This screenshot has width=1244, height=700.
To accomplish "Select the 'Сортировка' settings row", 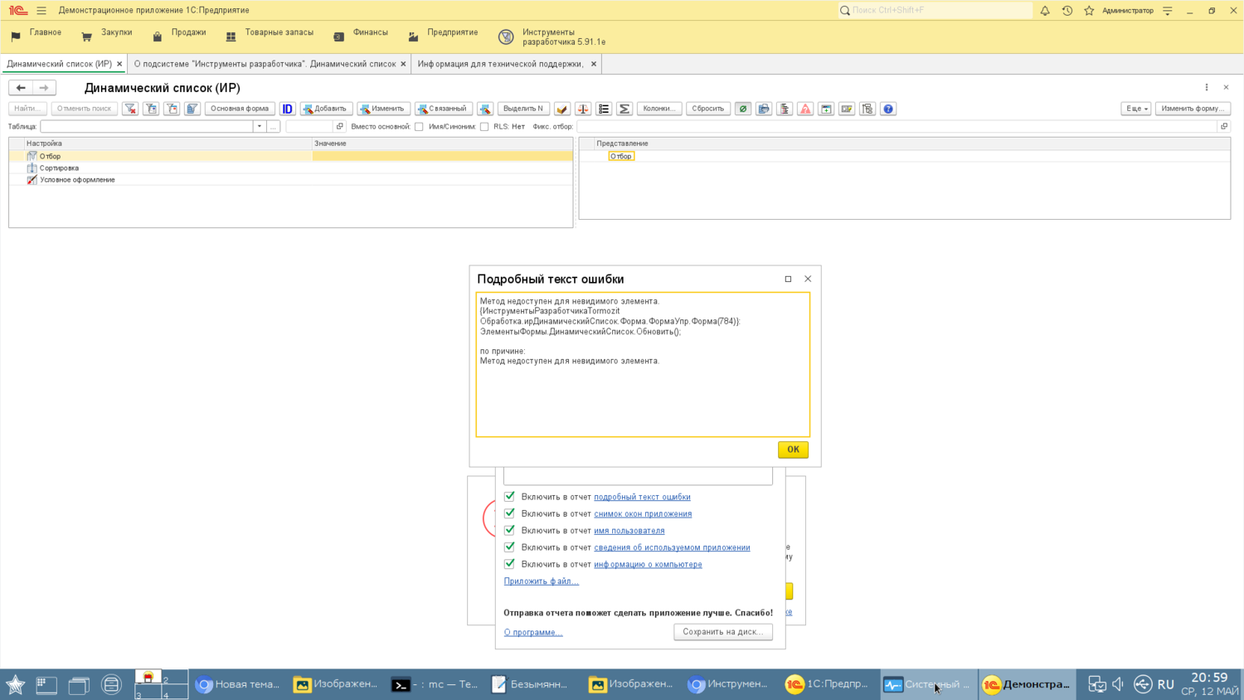I will (x=59, y=168).
